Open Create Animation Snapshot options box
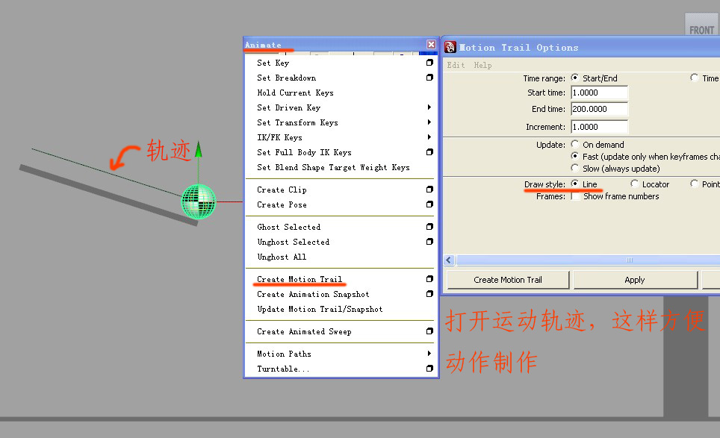The width and height of the screenshot is (720, 438). pos(429,293)
